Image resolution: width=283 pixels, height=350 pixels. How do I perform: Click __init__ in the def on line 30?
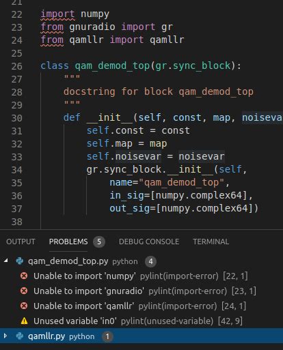click(109, 118)
